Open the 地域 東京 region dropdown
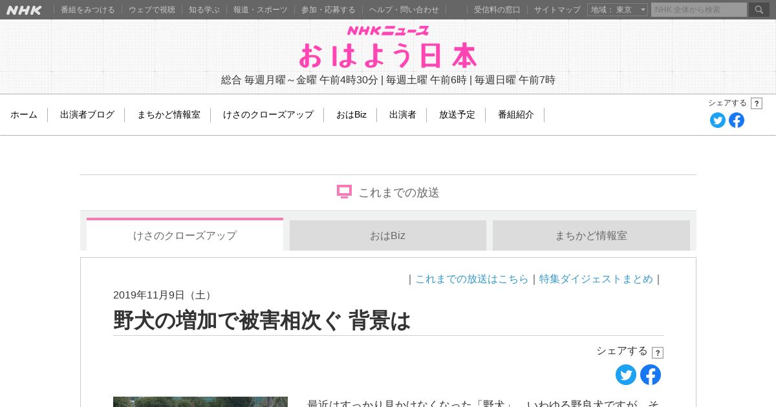Viewport: 776px width, 407px height. point(618,10)
